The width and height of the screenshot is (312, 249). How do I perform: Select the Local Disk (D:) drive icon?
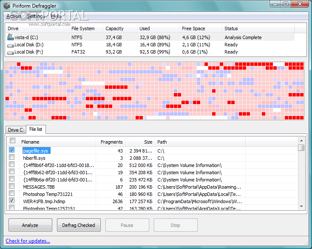10,45
